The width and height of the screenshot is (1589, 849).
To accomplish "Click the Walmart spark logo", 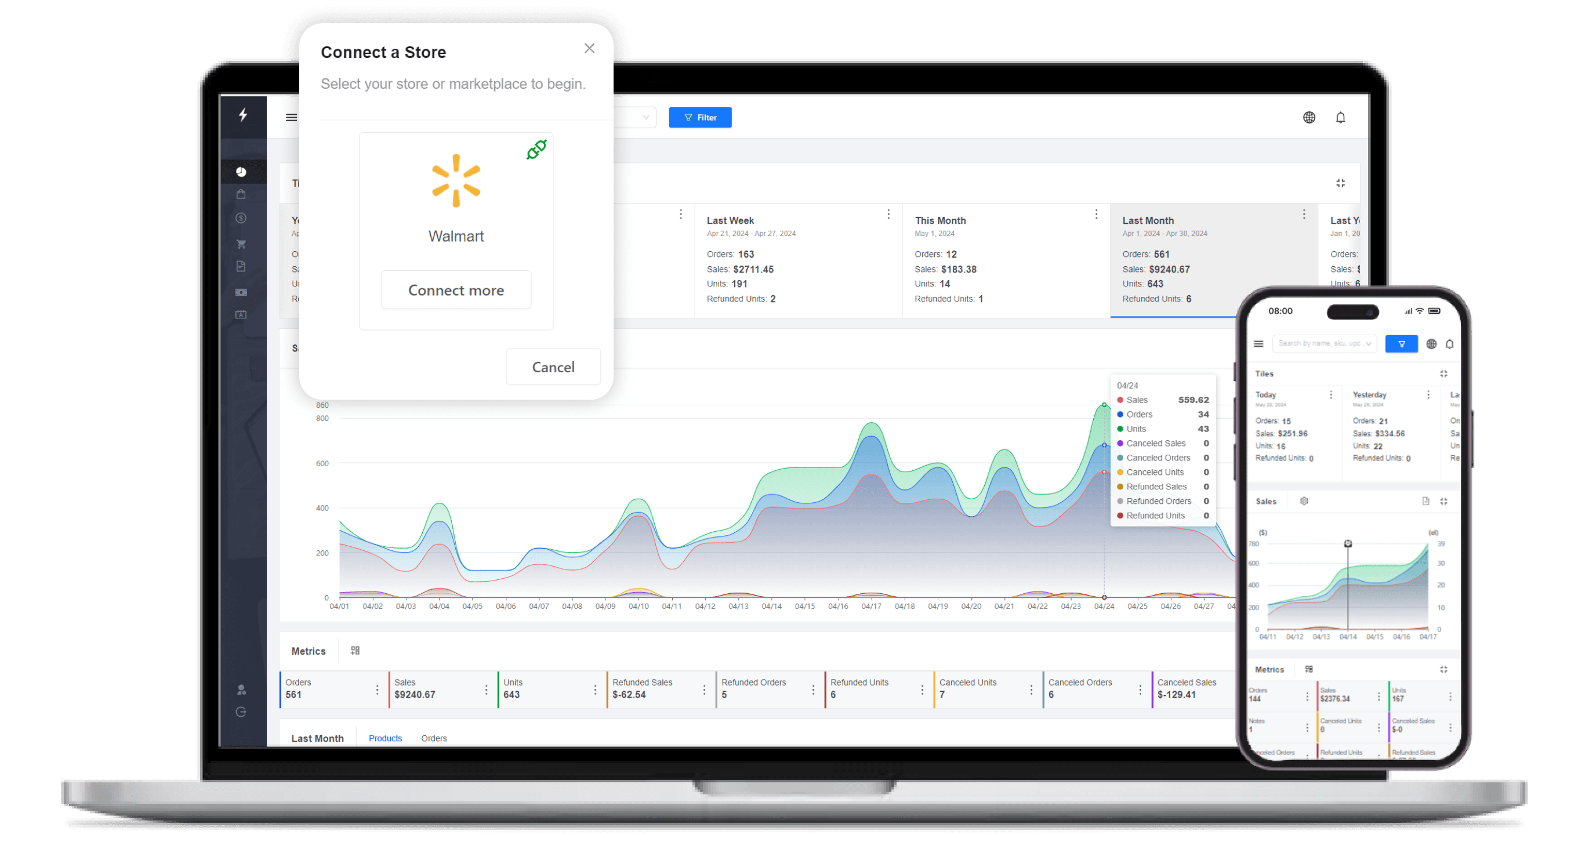I will point(456,180).
